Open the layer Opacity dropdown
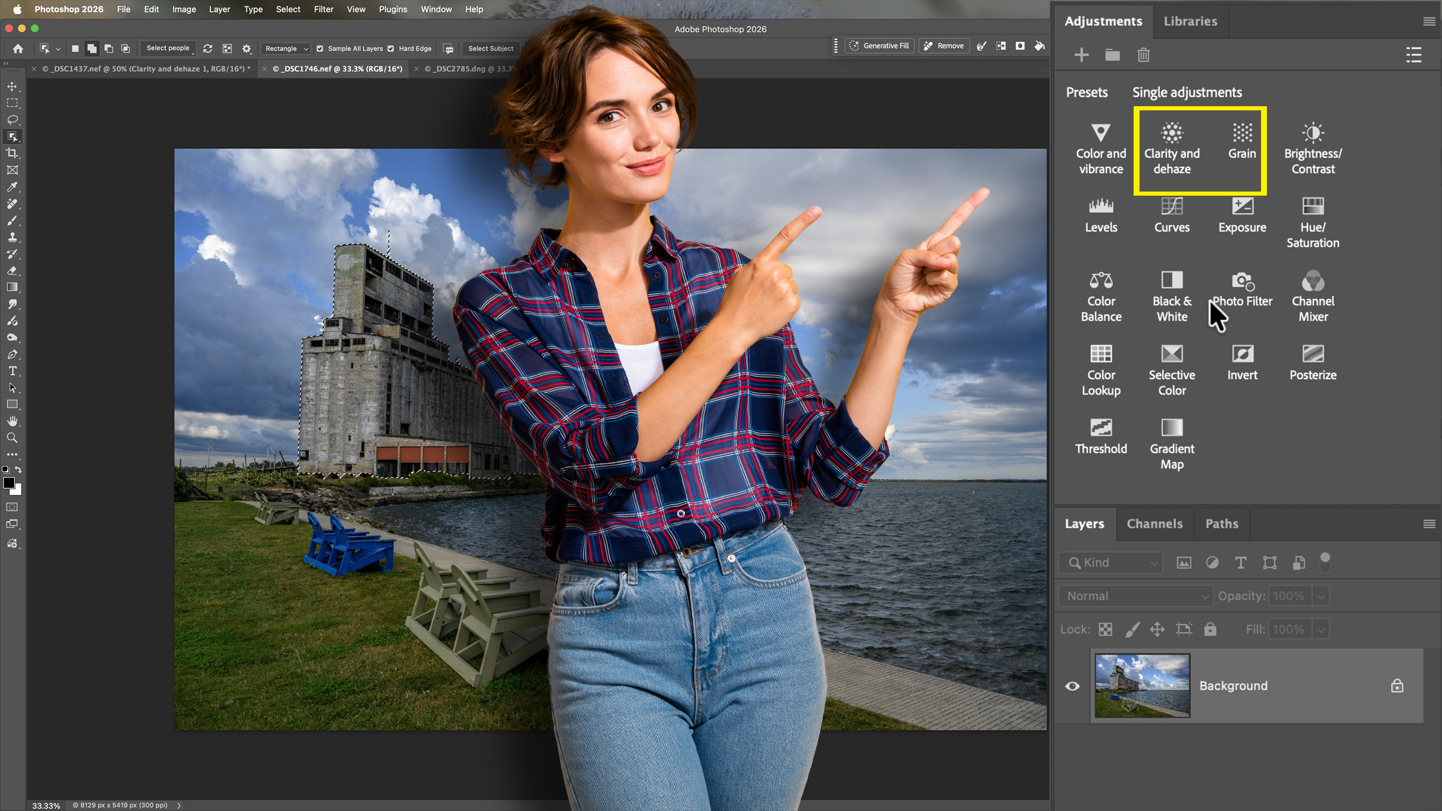 click(1321, 595)
